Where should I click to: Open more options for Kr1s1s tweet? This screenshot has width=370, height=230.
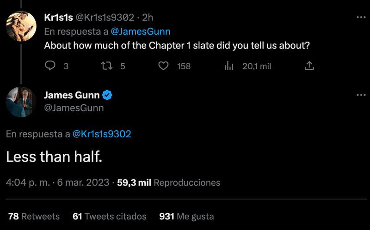point(361,18)
